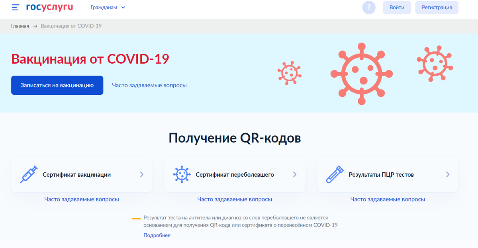
Task: Open chevron on Сертификат переболевшего card
Action: [x=295, y=174]
